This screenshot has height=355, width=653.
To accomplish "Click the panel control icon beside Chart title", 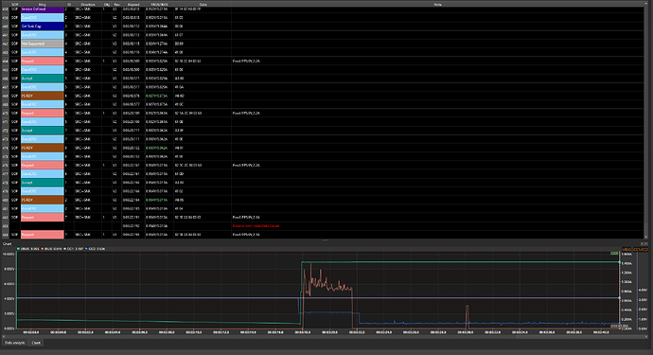I will click(644, 243).
